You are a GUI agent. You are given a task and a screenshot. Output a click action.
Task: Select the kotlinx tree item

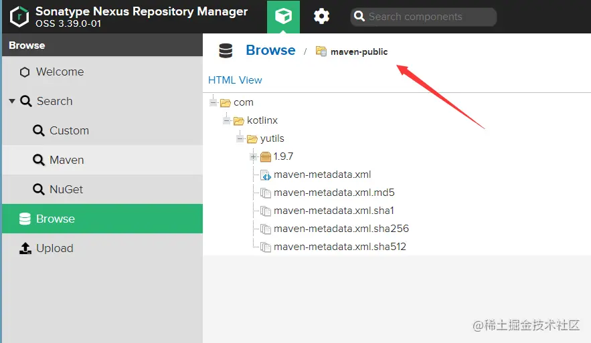pyautogui.click(x=262, y=120)
